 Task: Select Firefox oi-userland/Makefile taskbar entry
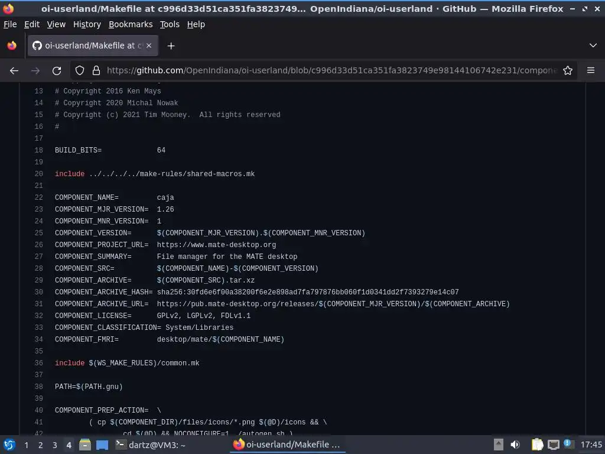coord(288,445)
